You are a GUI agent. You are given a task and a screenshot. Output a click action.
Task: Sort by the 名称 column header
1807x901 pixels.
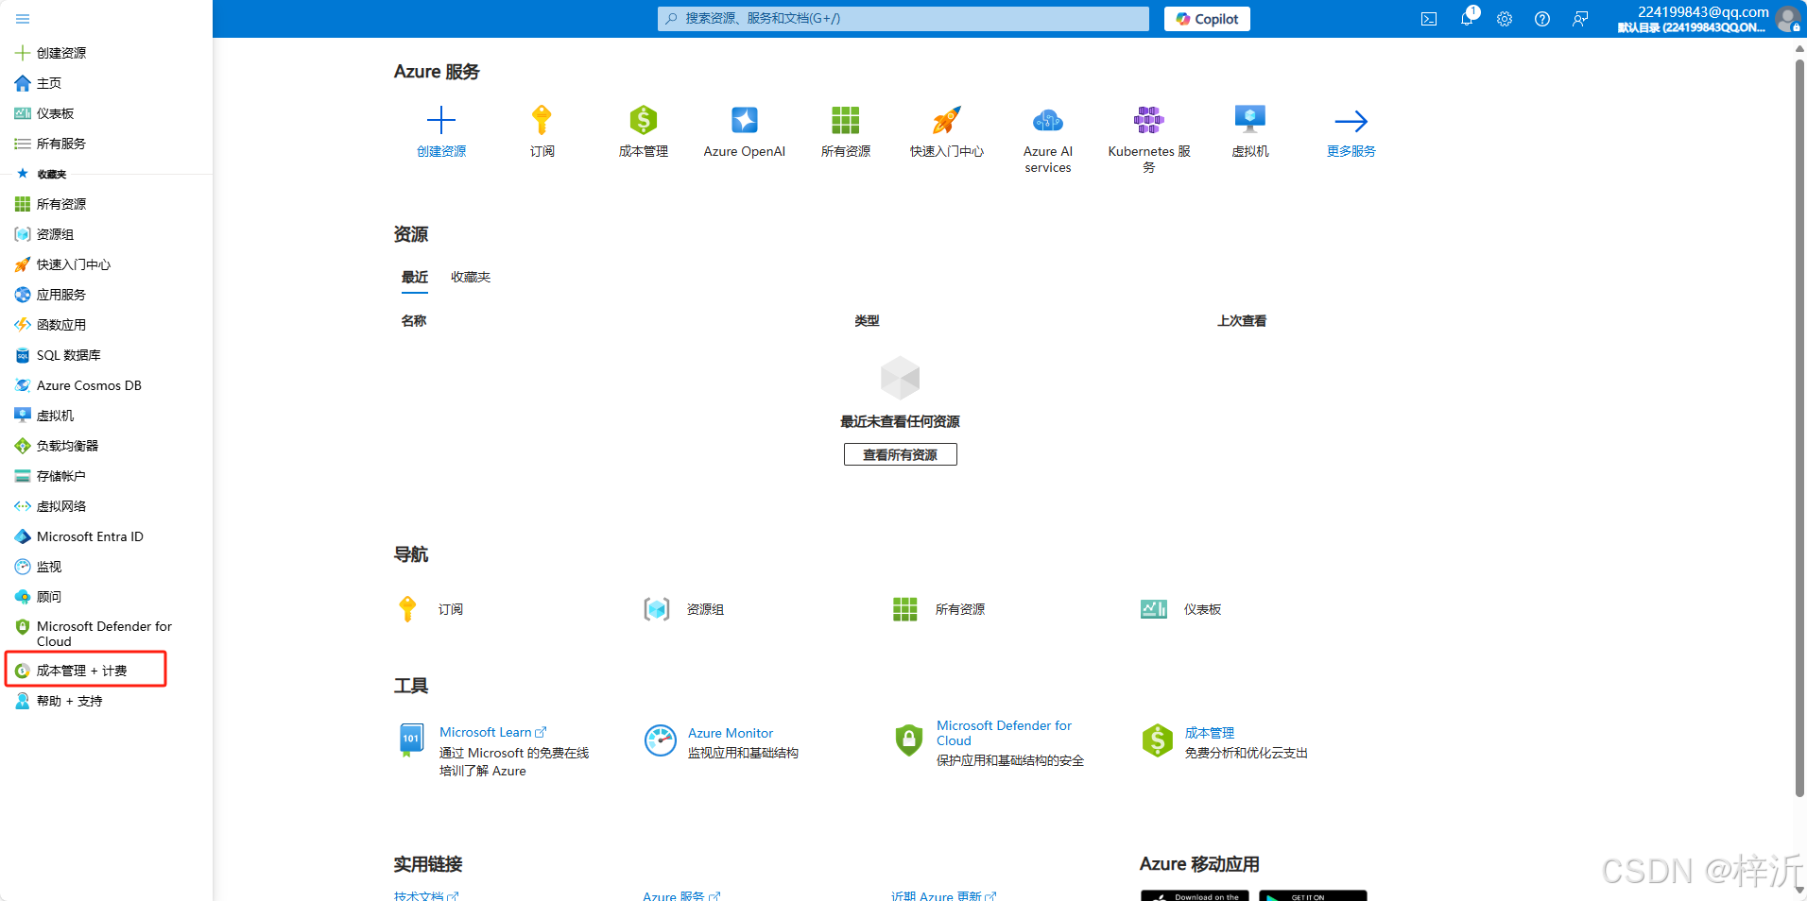pos(414,321)
